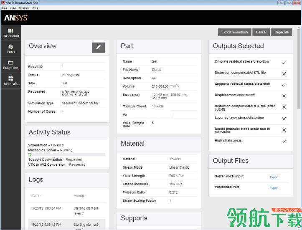The image size is (302, 230).
Task: Click the Support Optimization – Requested line
Action: (55, 159)
